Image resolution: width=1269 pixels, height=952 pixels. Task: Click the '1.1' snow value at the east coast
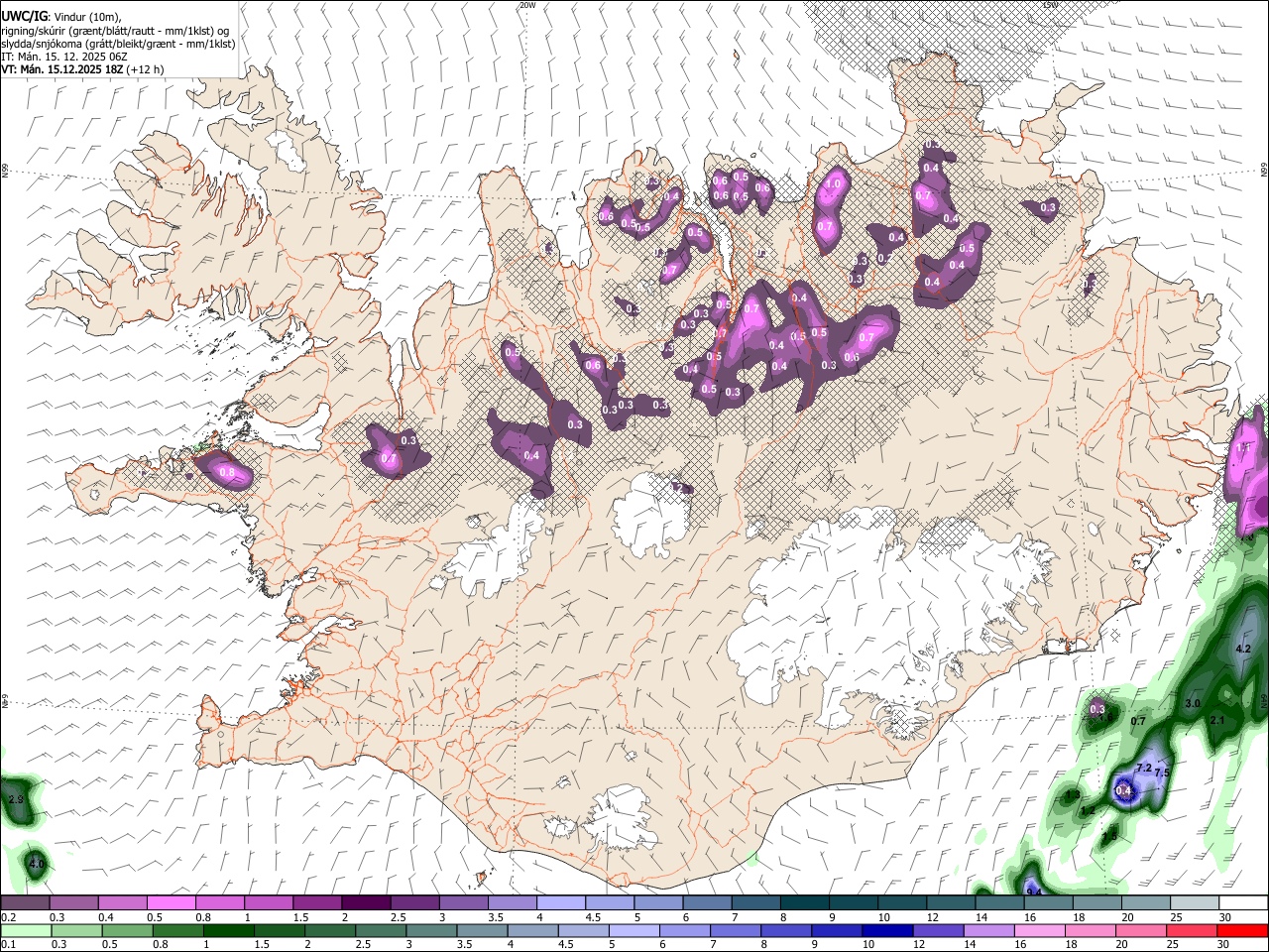1243,447
